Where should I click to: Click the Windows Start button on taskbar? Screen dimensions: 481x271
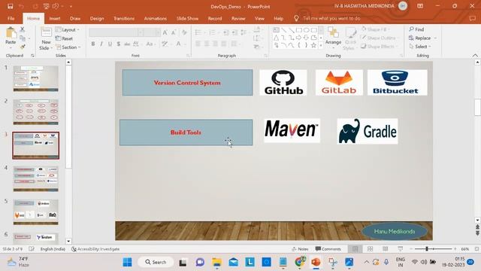pos(127,262)
